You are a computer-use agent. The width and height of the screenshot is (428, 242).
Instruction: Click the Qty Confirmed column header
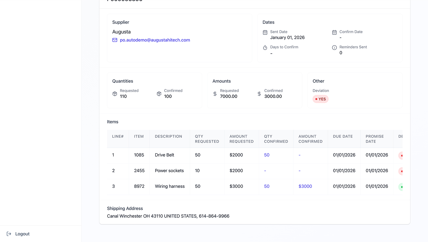pos(276,139)
